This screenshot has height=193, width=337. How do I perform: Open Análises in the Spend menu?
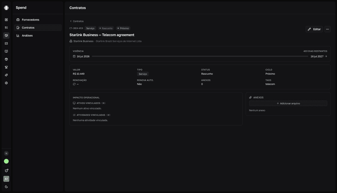point(38,35)
